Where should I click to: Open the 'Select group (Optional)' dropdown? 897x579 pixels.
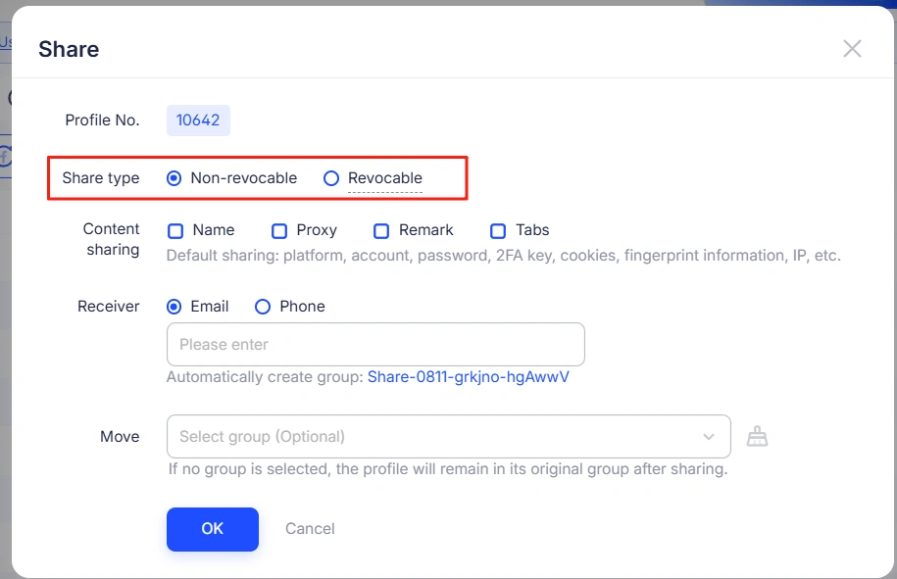pos(449,437)
